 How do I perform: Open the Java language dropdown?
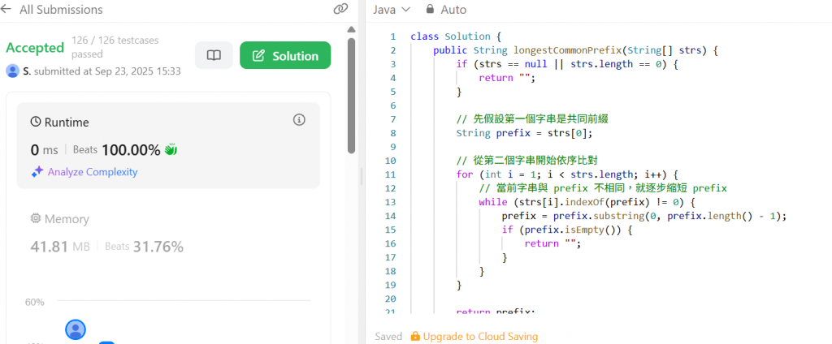(392, 10)
